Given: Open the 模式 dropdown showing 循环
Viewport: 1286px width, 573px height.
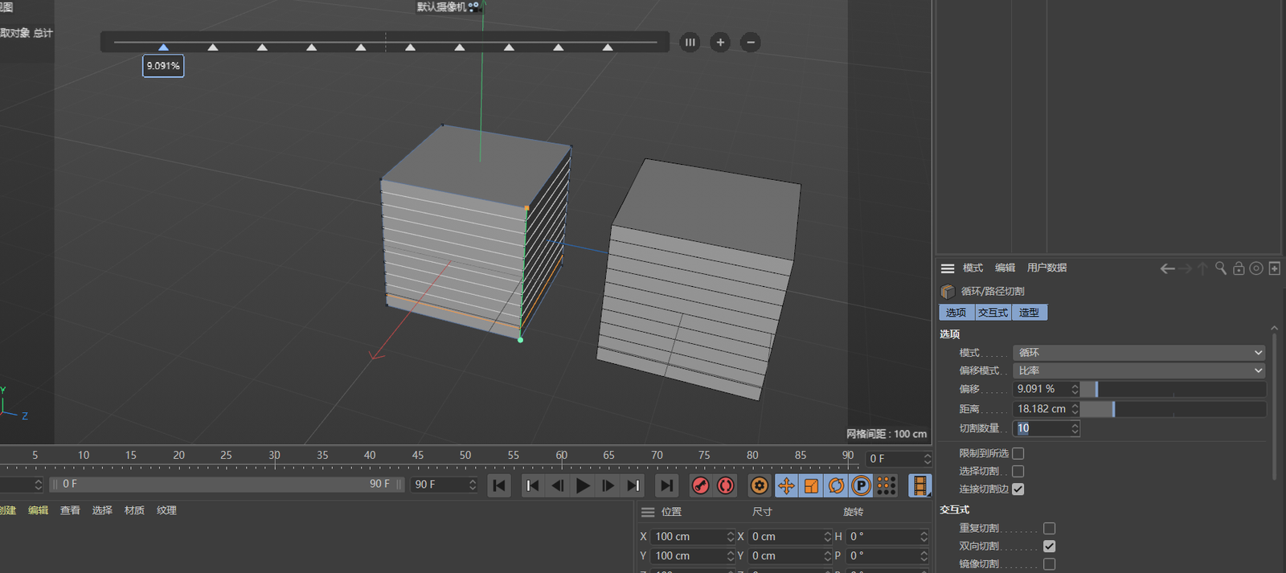Looking at the screenshot, I should tap(1138, 353).
